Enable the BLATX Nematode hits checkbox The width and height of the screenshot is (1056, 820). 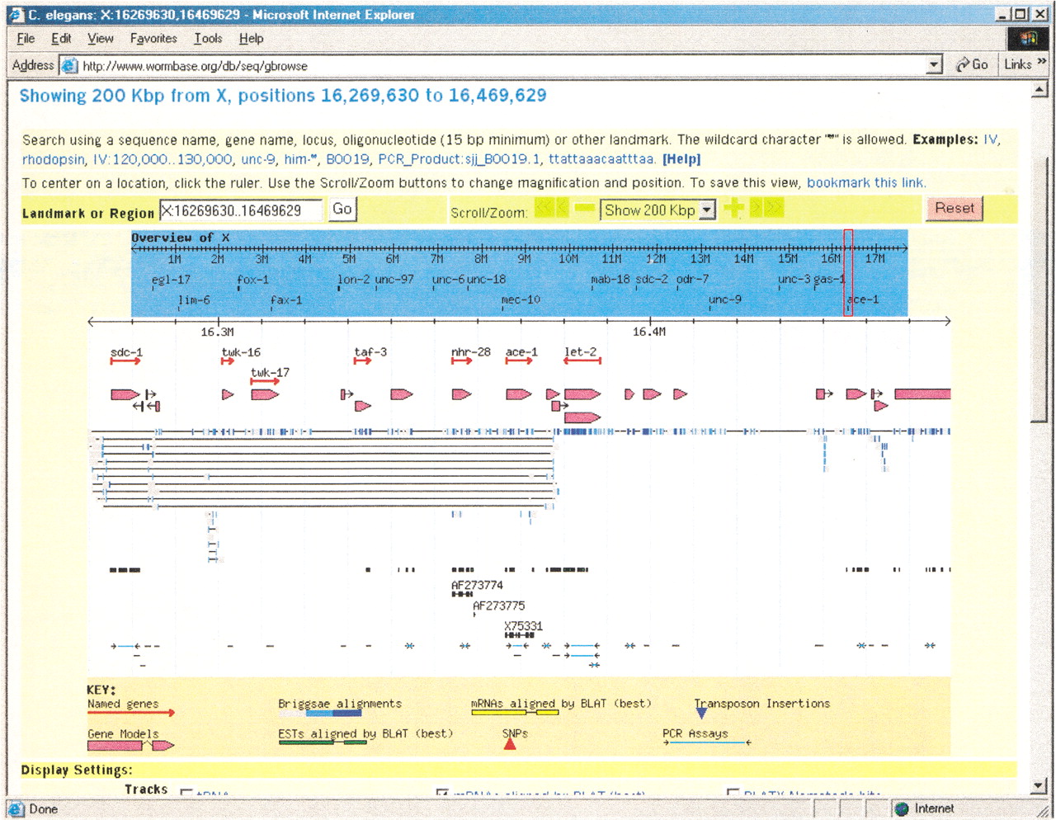point(733,793)
